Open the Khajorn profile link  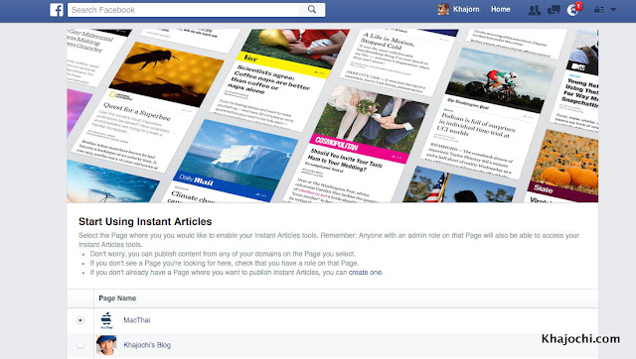[x=466, y=9]
